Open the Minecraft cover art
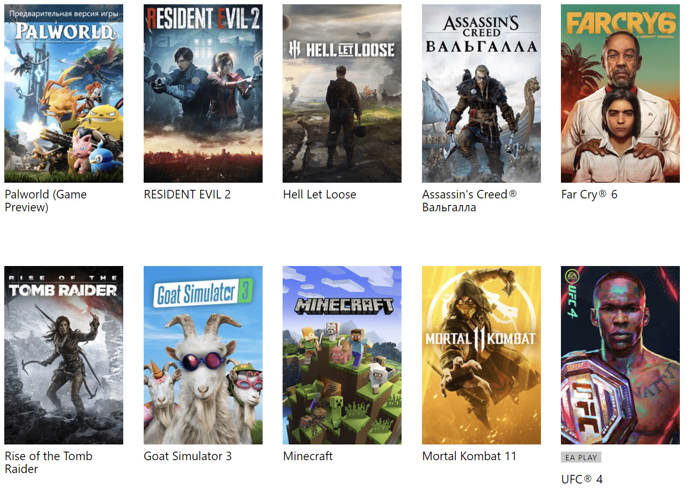Image resolution: width=687 pixels, height=493 pixels. 342,355
